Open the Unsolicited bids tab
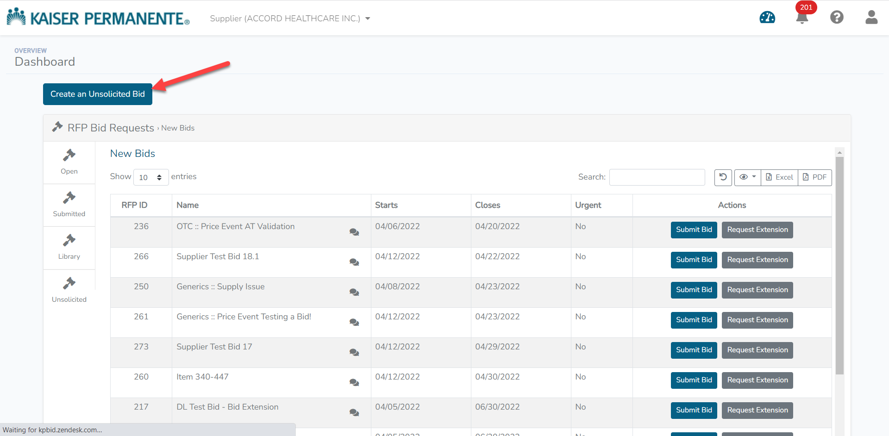Viewport: 889px width, 436px height. click(69, 290)
